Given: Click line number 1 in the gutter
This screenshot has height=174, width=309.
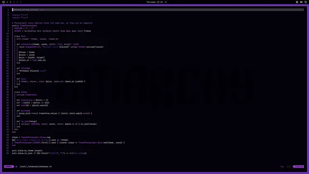Looking at the screenshot, I should click(8, 10).
